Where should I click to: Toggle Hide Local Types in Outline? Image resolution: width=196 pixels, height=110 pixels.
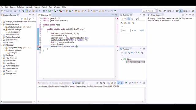coord(142,53)
